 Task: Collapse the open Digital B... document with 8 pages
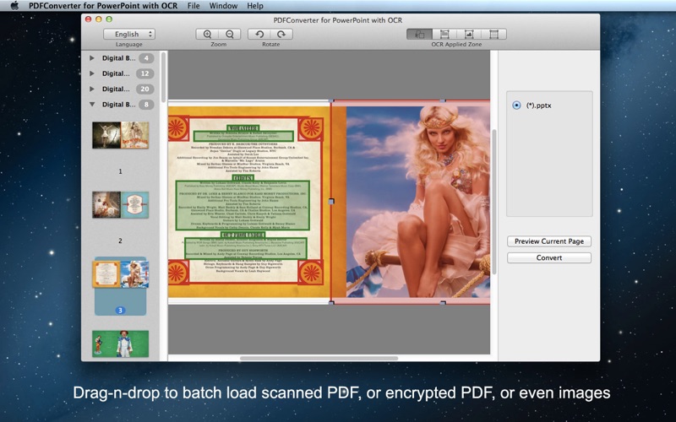click(x=92, y=104)
